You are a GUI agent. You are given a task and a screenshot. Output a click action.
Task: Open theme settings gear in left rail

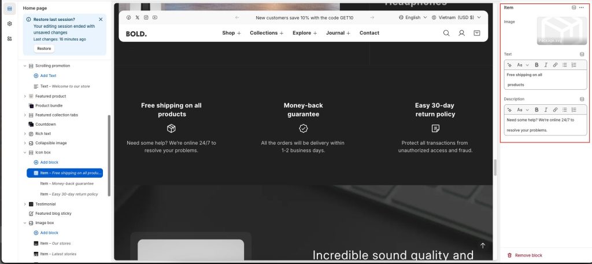pyautogui.click(x=10, y=24)
